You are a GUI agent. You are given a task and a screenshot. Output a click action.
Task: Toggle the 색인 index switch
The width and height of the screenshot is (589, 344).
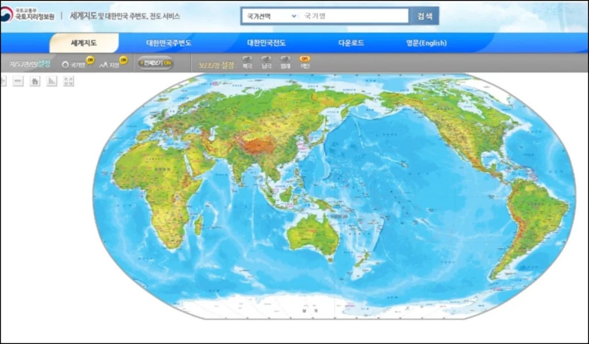coord(305,59)
